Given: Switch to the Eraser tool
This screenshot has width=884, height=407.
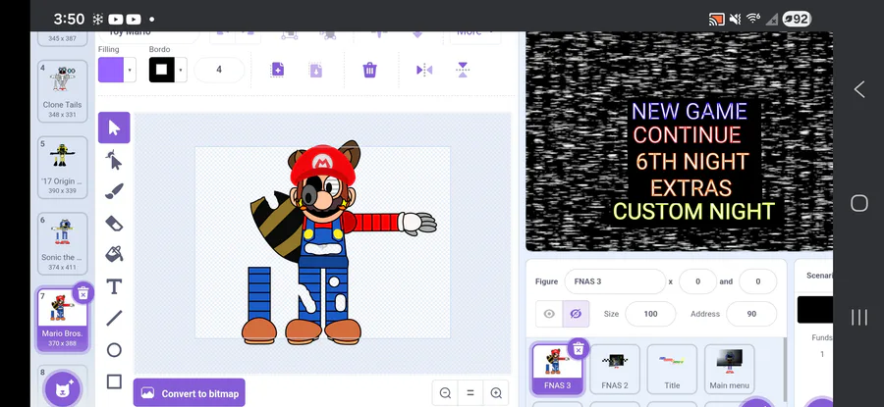Looking at the screenshot, I should tap(114, 223).
